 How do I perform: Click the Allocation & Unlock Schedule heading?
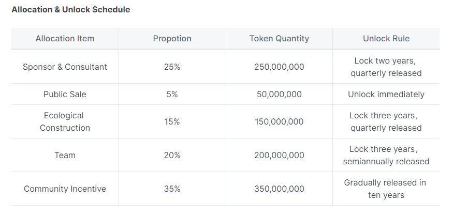coord(70,10)
